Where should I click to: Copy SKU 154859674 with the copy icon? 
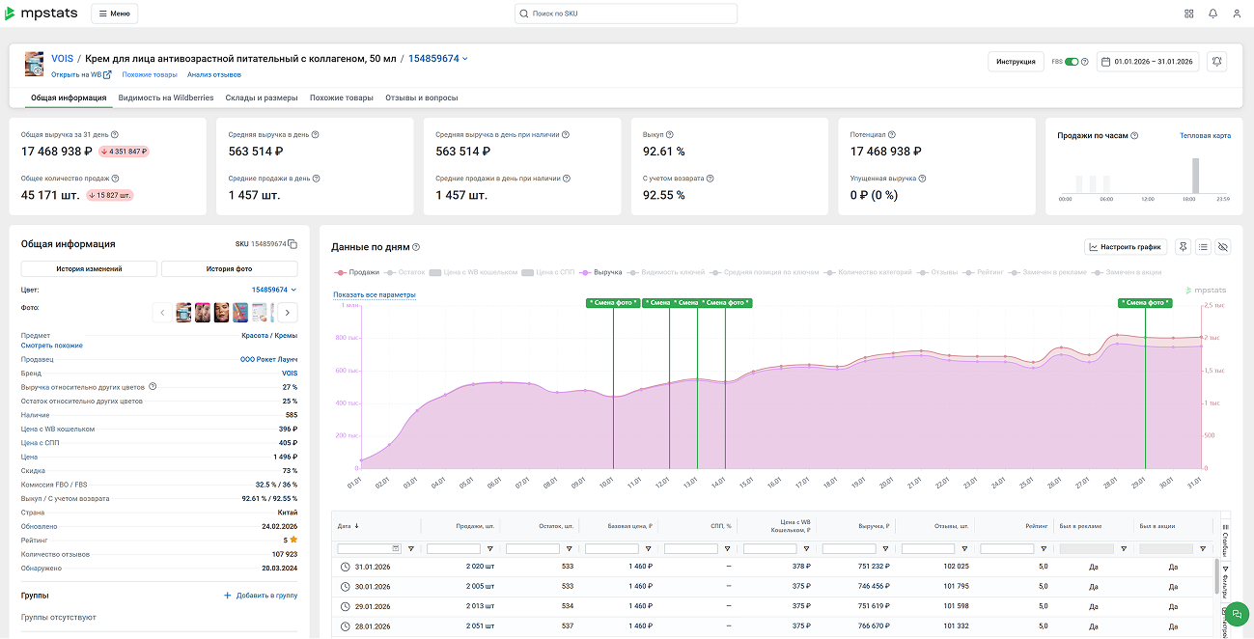tap(293, 244)
